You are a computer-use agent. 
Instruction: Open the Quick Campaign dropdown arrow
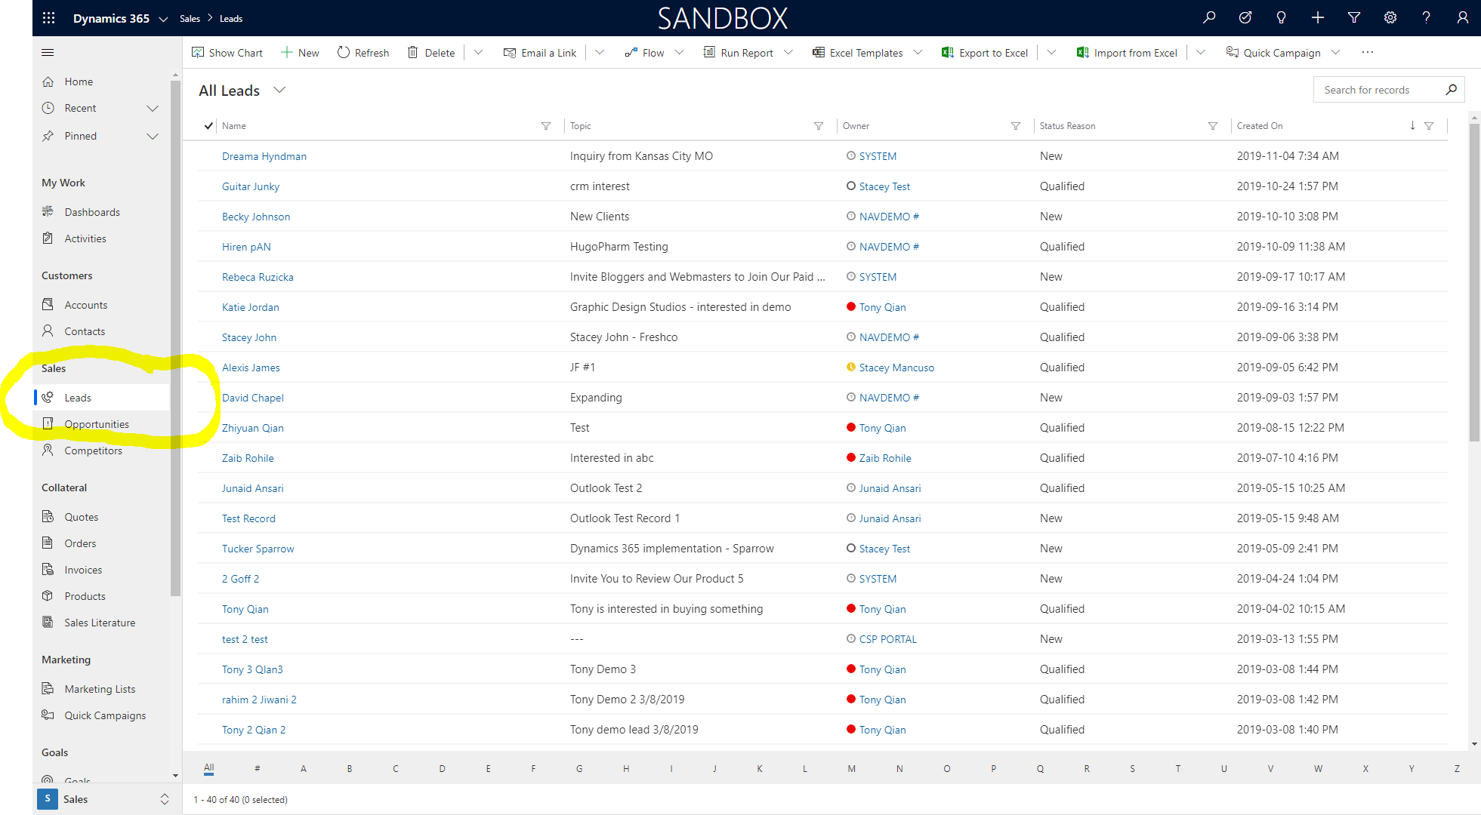[1336, 52]
